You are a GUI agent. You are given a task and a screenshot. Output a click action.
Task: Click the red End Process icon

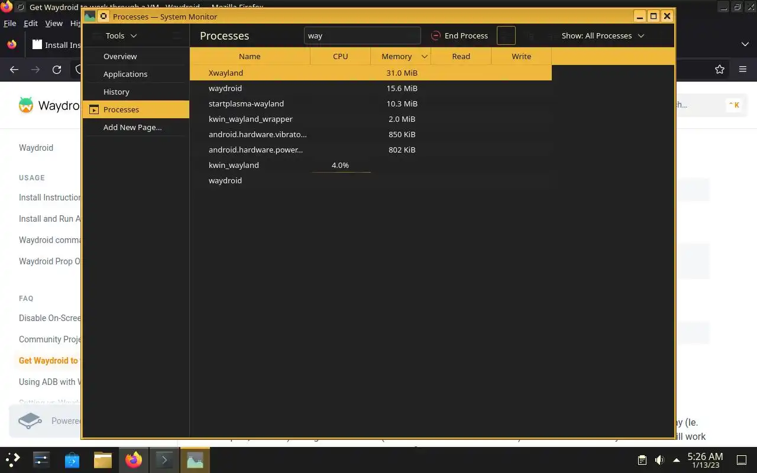pos(436,35)
